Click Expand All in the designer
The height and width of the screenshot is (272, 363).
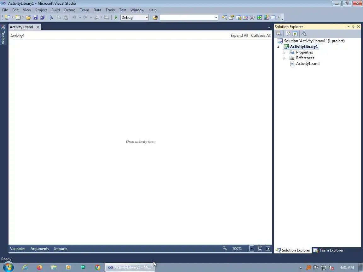pyautogui.click(x=239, y=35)
